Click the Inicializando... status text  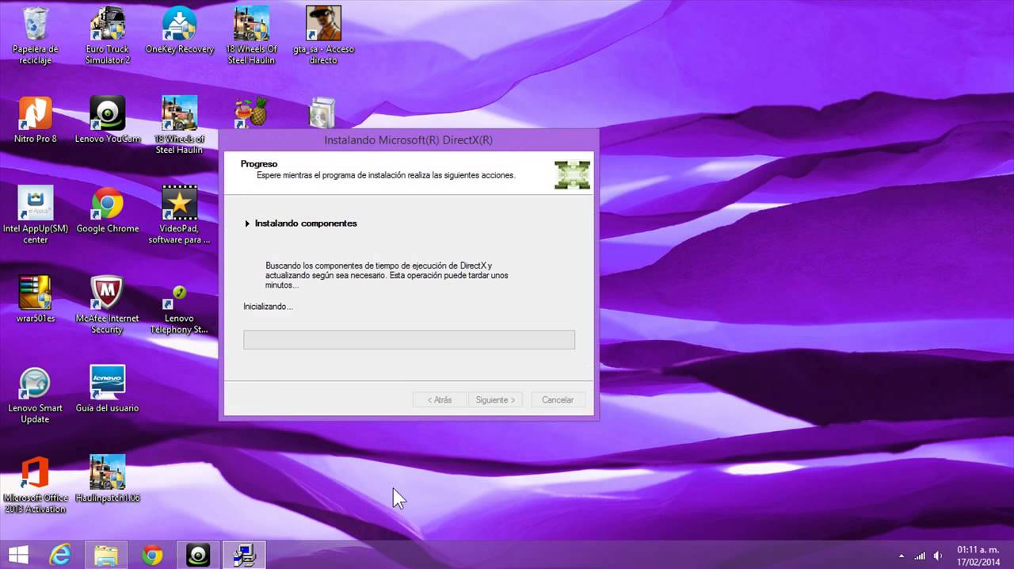268,306
